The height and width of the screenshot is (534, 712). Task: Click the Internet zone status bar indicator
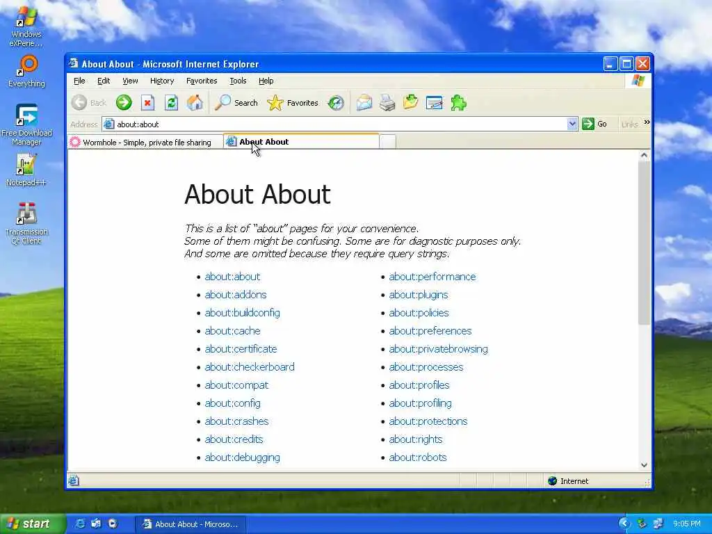click(569, 481)
